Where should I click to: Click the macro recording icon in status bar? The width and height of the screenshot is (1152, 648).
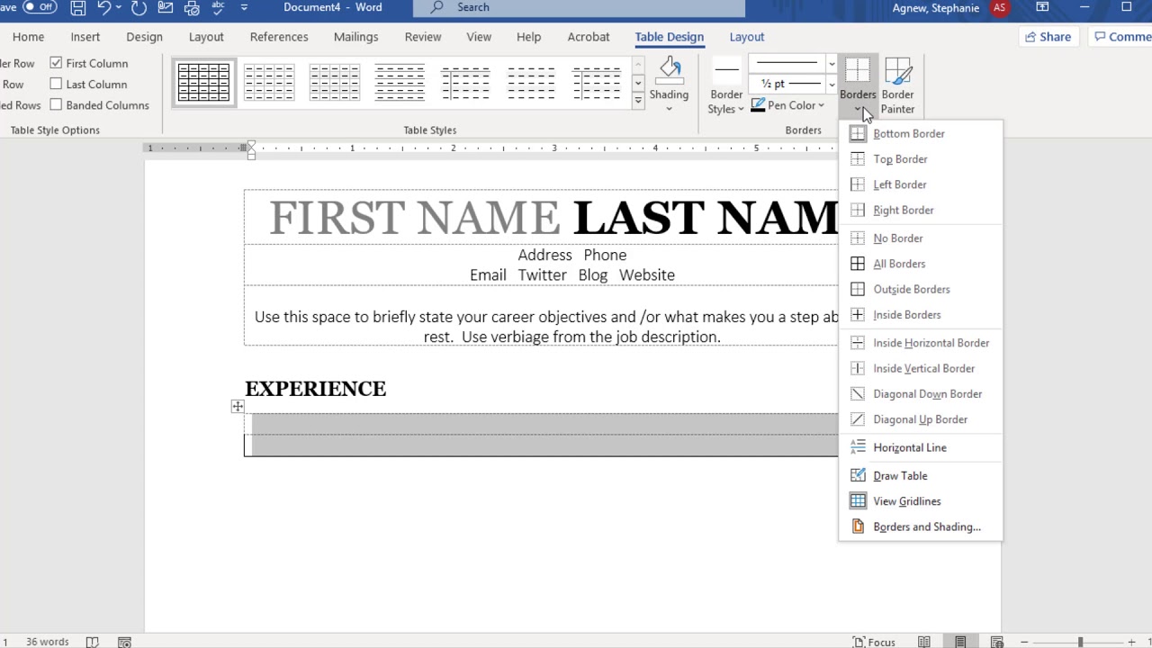125,642
